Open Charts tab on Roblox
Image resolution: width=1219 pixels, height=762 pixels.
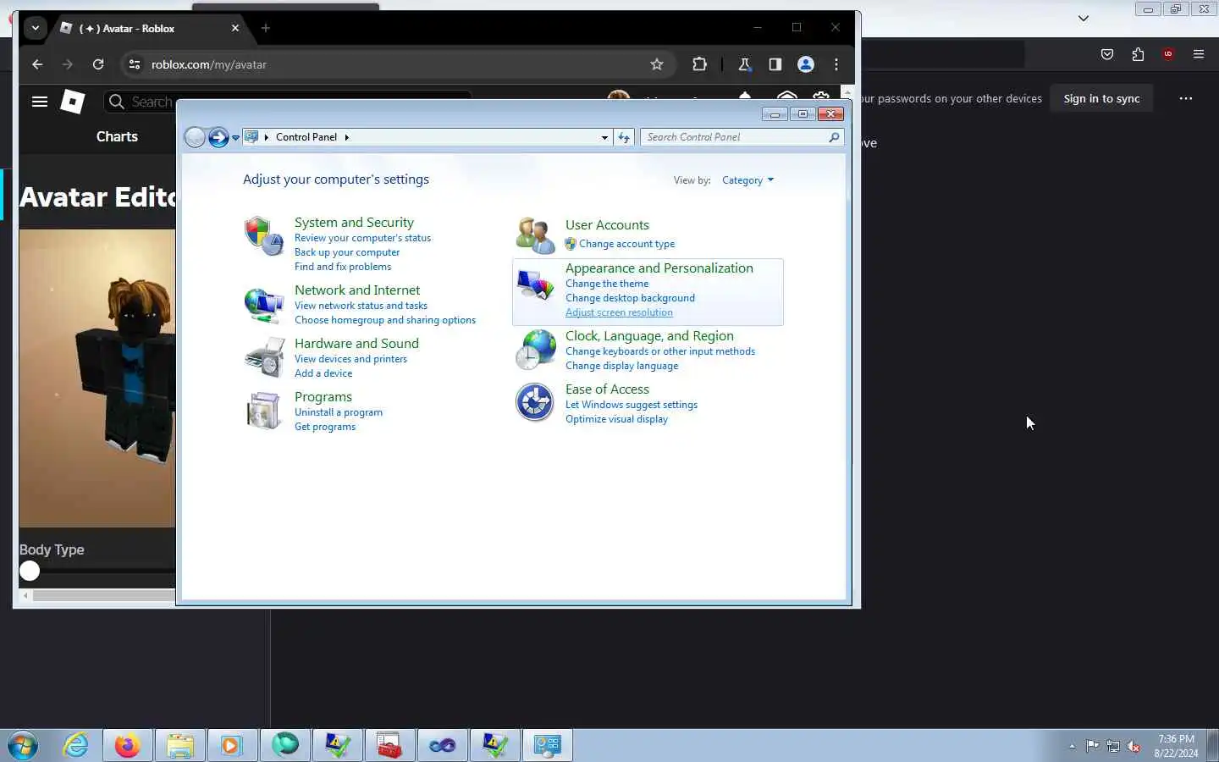117,136
